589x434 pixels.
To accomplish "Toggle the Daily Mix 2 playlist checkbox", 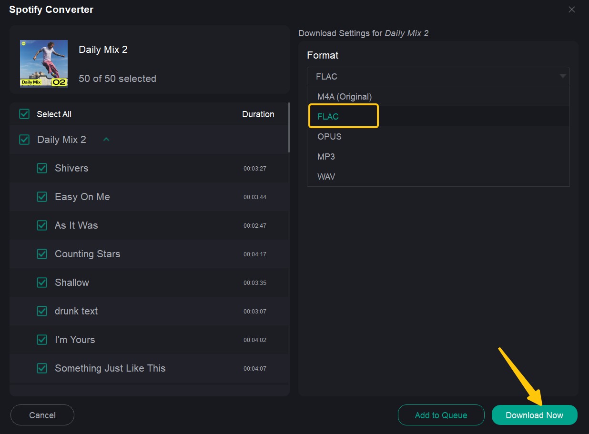I will pyautogui.click(x=24, y=140).
